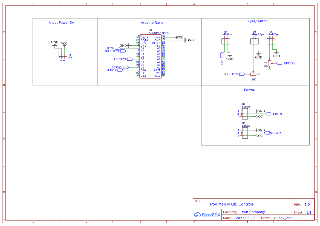The image size is (320, 226).
Task: Select the title Iron Man MK85 Controls
Action: pos(231,204)
